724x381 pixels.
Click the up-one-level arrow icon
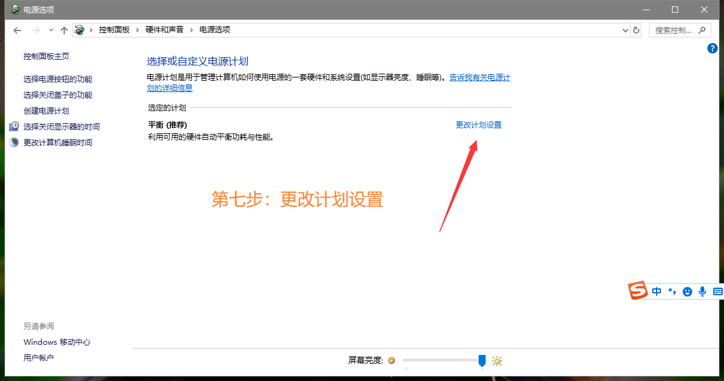pyautogui.click(x=64, y=30)
